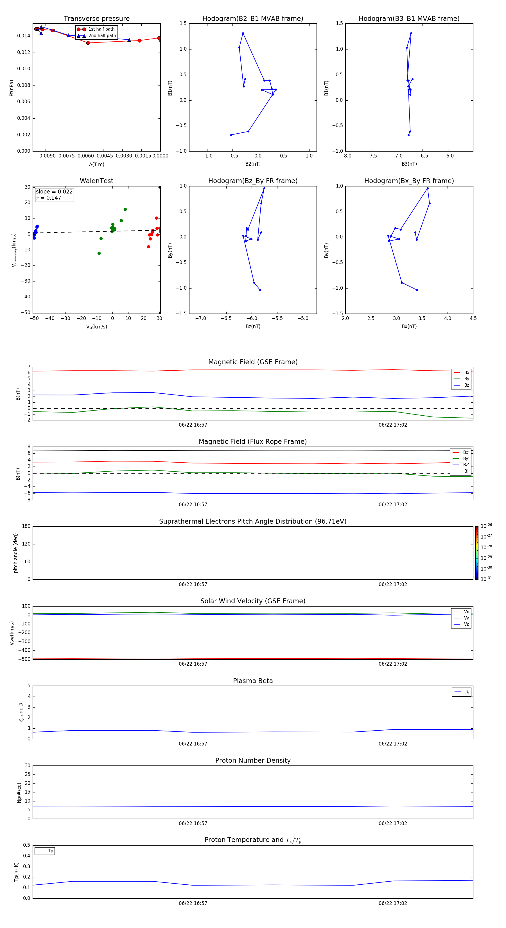Click the 'pitch angle (deg)' axis label

tap(15, 553)
